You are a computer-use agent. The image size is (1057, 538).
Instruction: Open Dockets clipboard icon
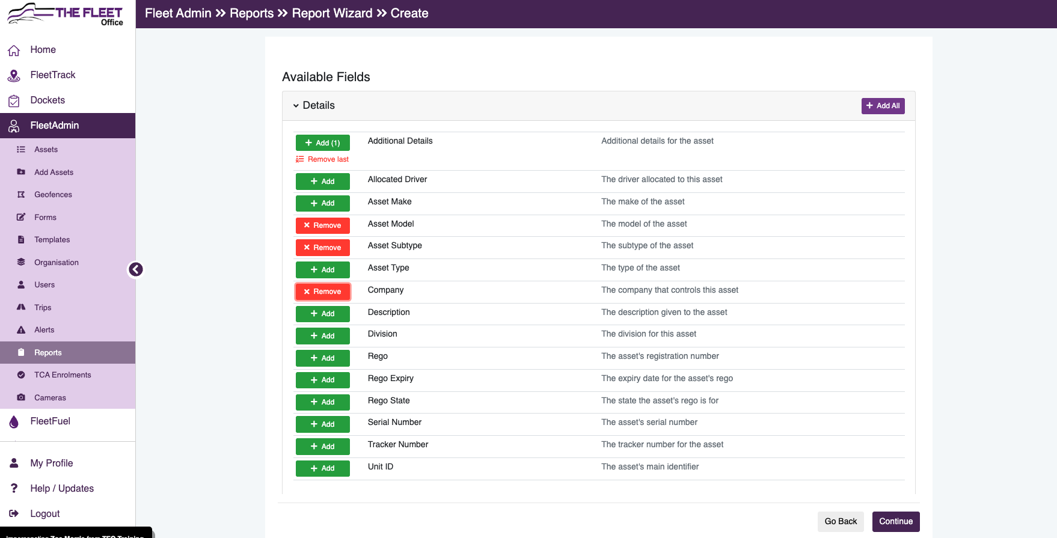pos(14,100)
